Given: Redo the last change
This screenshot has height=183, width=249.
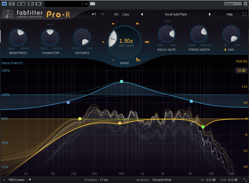Looking at the screenshot, I should point(102,14).
